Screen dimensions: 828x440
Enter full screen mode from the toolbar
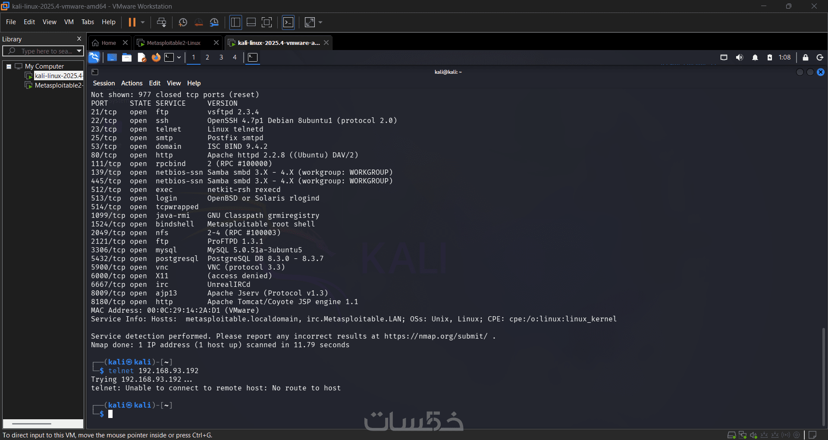pos(267,22)
